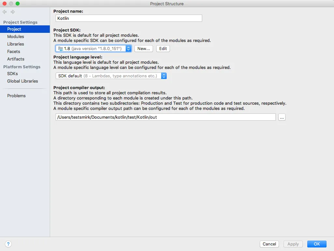Open the Modules settings page
Viewport: 334px width, 251px height.
point(16,37)
